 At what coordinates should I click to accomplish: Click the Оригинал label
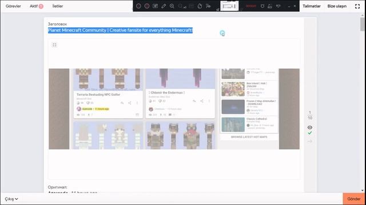57,187
